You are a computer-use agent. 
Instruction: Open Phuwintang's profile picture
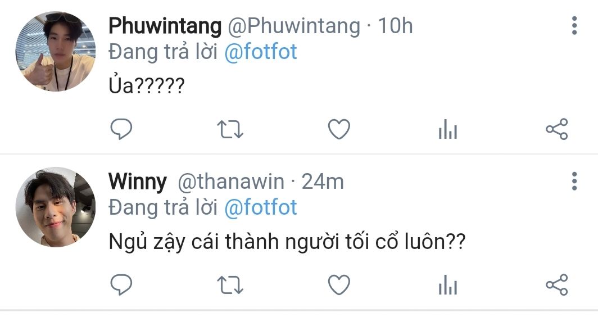click(55, 52)
